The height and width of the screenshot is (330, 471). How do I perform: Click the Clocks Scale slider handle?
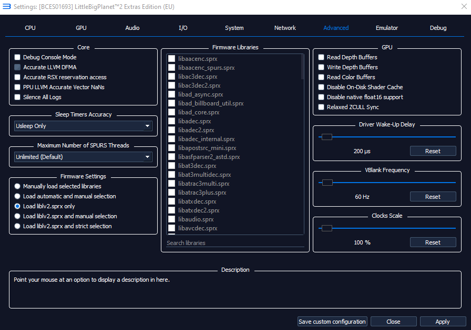[x=327, y=228]
